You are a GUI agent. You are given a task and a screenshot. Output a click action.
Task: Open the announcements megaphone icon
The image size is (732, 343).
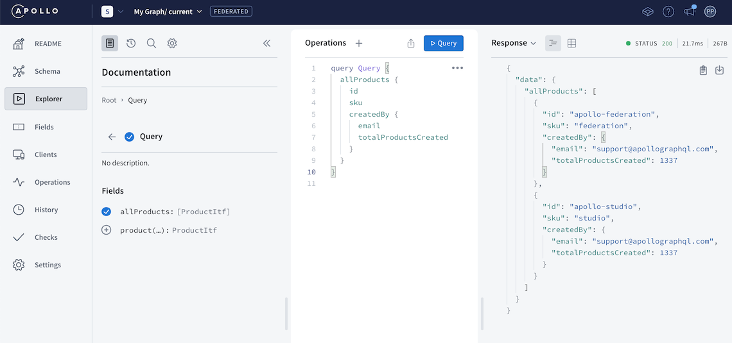689,12
